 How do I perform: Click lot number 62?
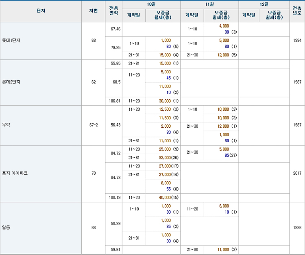coord(94,82)
